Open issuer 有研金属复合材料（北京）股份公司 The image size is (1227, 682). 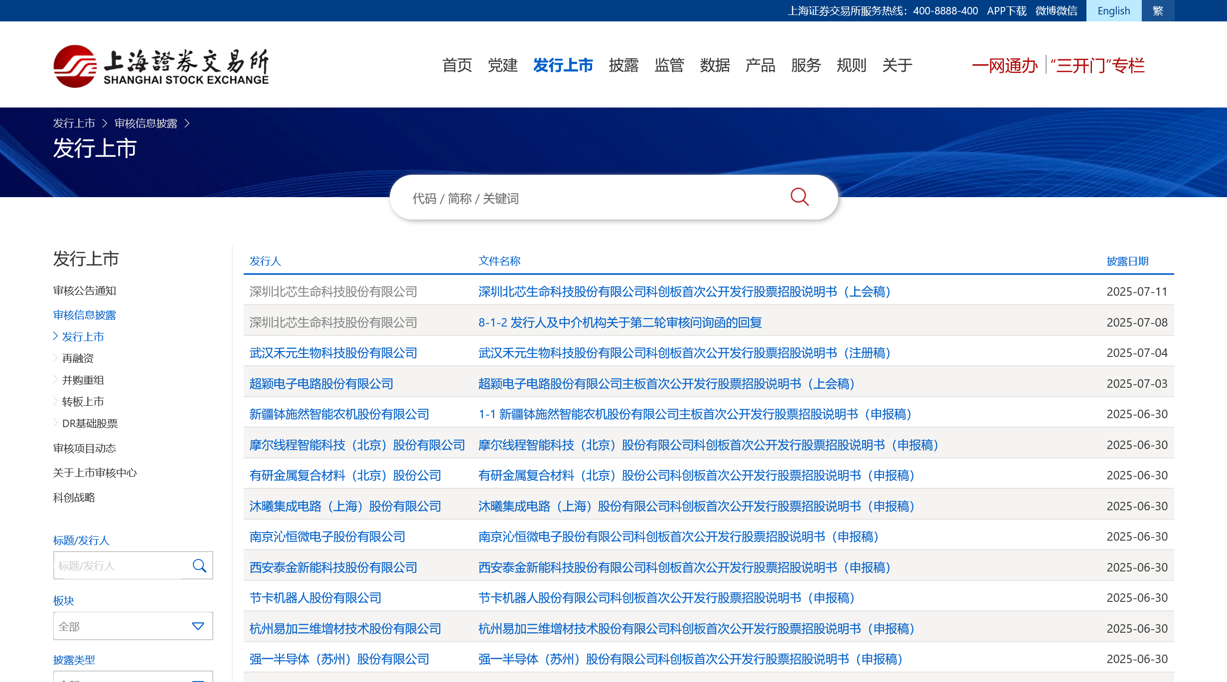pyautogui.click(x=345, y=475)
